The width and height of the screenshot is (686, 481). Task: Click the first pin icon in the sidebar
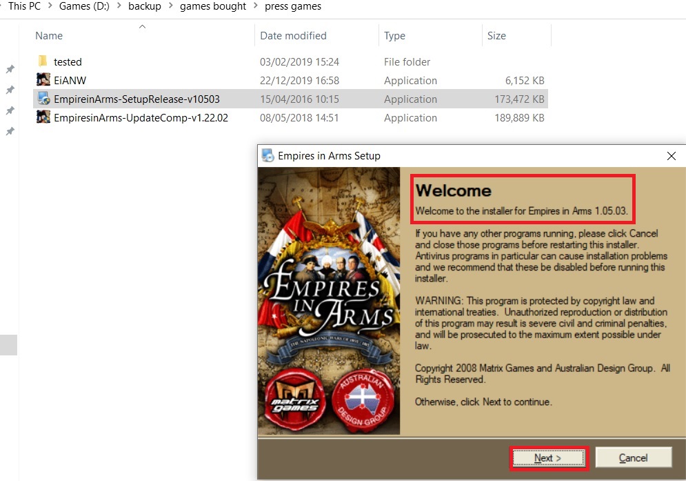coord(10,69)
